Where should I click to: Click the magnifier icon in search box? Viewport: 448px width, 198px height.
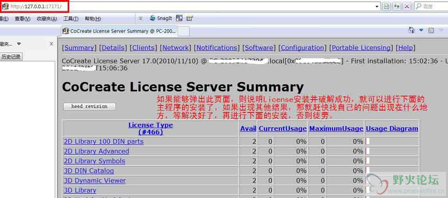click(x=418, y=6)
